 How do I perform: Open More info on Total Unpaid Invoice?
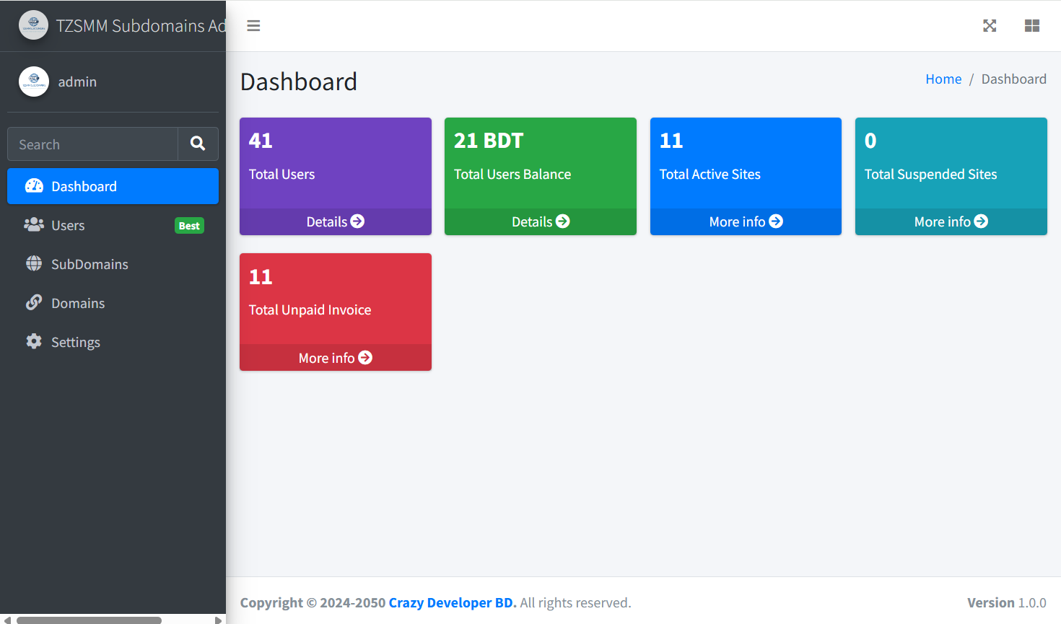[335, 357]
